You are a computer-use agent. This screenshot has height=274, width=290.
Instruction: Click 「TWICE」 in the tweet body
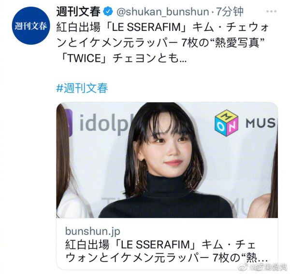pyautogui.click(x=84, y=58)
